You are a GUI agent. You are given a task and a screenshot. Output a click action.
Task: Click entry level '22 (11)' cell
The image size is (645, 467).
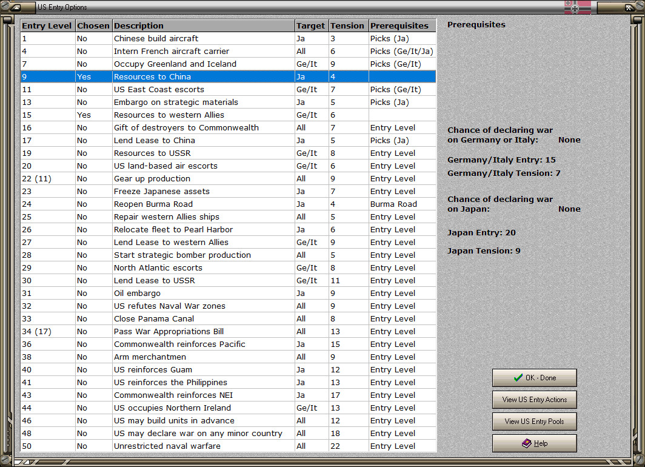pos(48,179)
